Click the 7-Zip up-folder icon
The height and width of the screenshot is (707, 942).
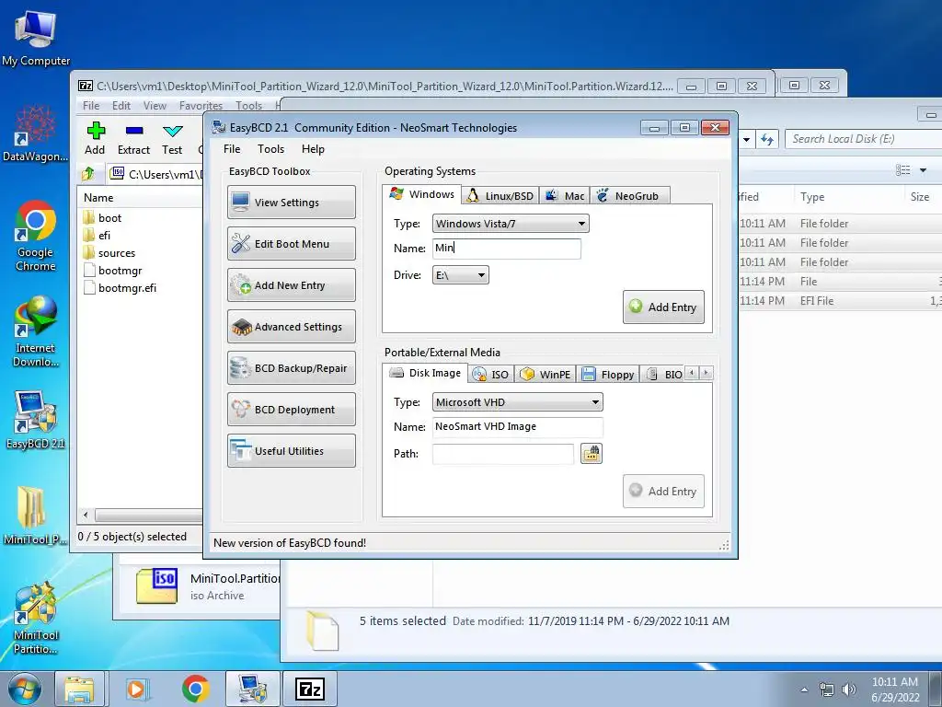pos(88,174)
